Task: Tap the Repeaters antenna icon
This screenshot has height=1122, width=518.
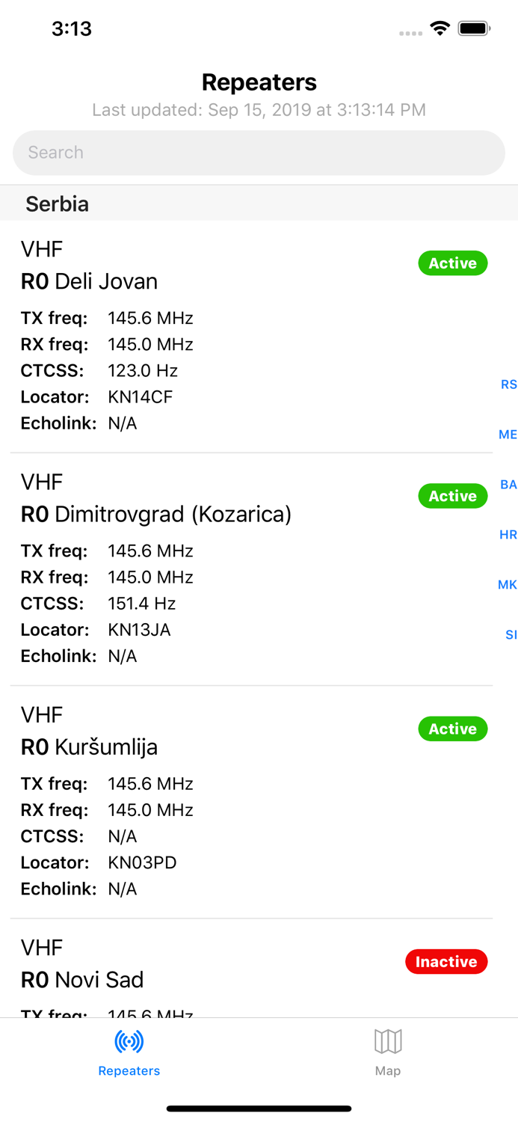Action: [x=129, y=1041]
